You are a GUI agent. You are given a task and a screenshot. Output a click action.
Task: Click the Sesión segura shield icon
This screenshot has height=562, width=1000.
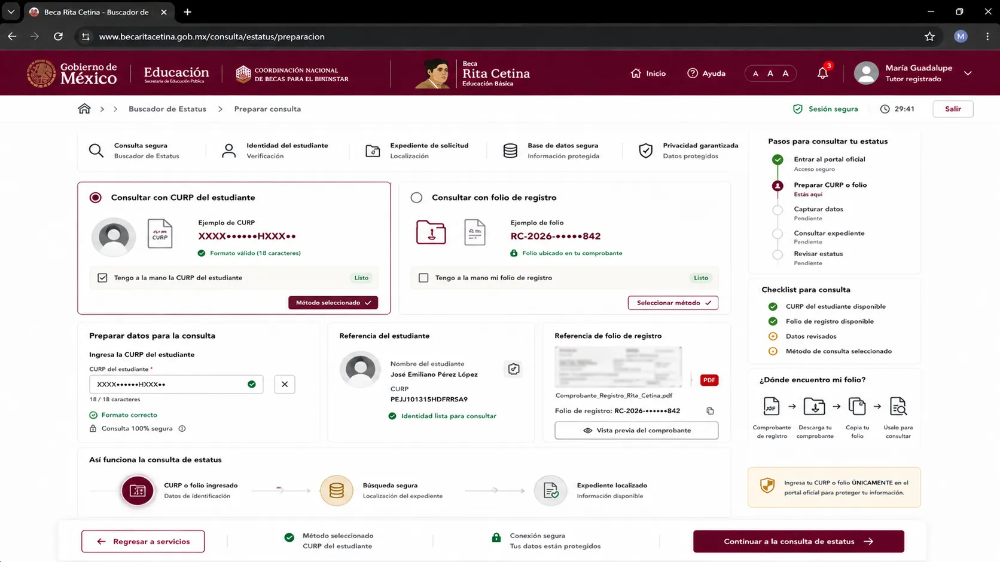point(797,109)
